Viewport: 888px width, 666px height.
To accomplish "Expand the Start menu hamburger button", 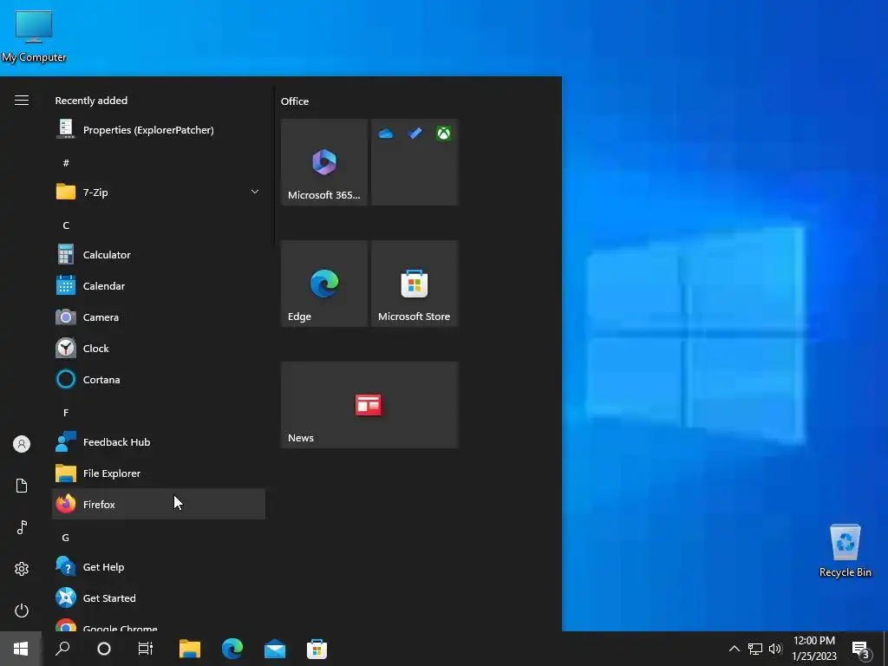I will click(22, 101).
